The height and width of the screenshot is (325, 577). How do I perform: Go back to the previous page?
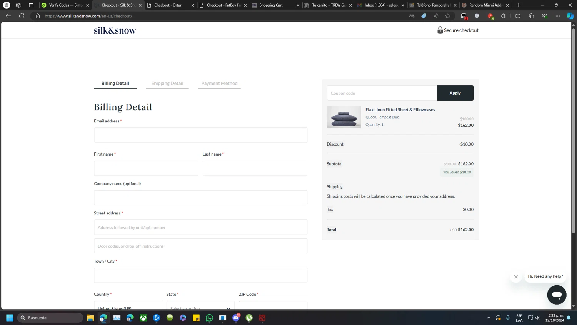8,16
